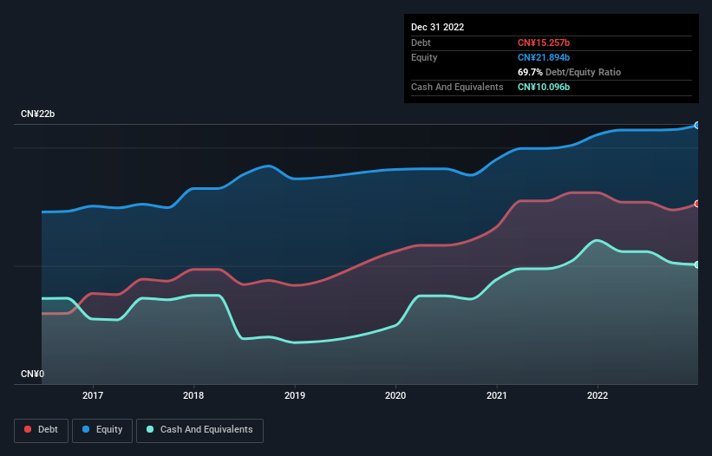Click the CN¥0 y-axis label

coord(33,374)
